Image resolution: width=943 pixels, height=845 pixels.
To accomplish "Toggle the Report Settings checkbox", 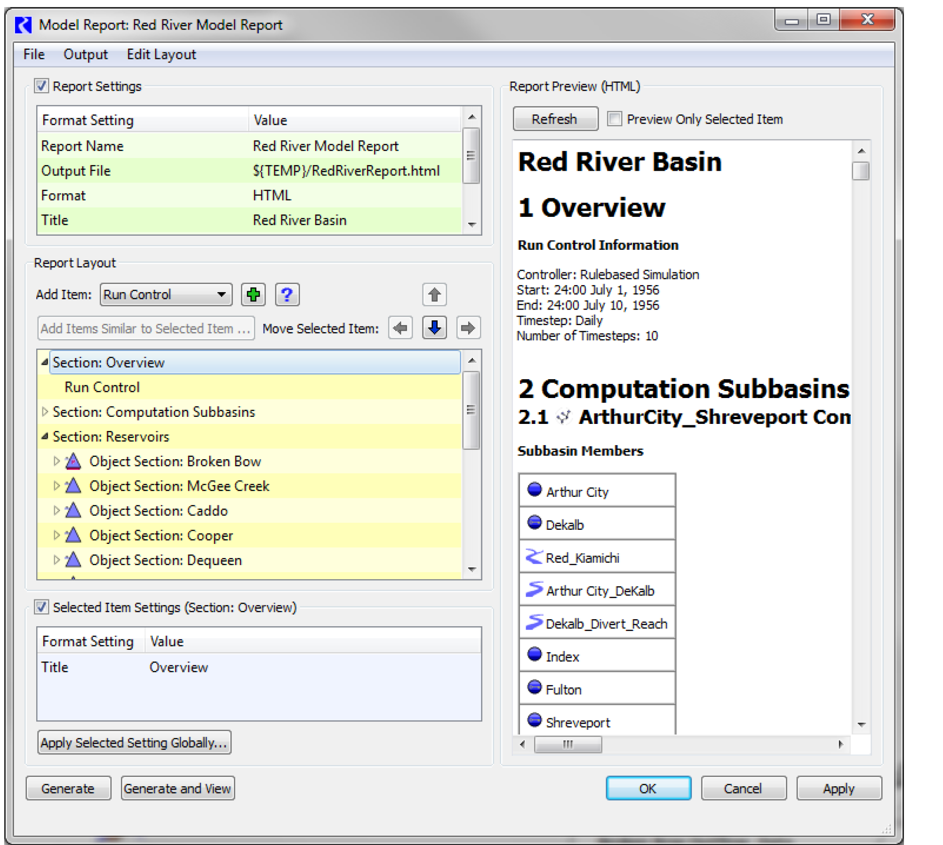I will point(41,86).
